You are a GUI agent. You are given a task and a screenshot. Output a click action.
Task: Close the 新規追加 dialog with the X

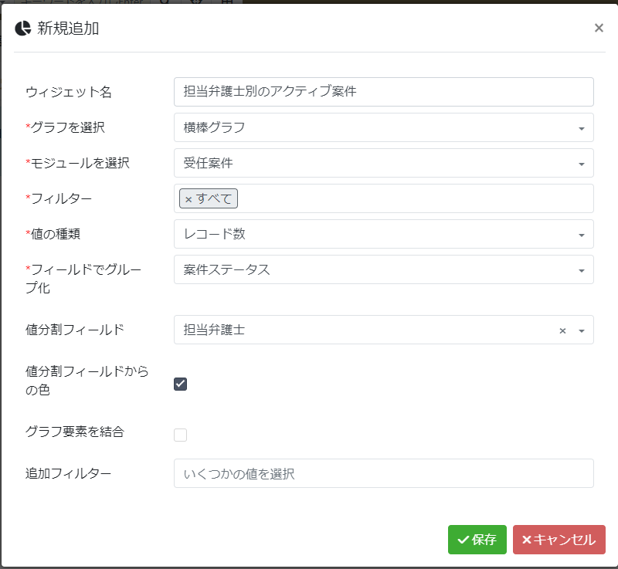click(599, 29)
